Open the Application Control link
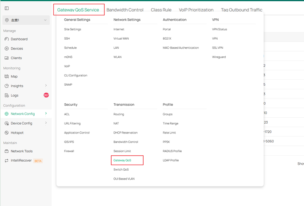The height and width of the screenshot is (206, 304). coord(77,133)
